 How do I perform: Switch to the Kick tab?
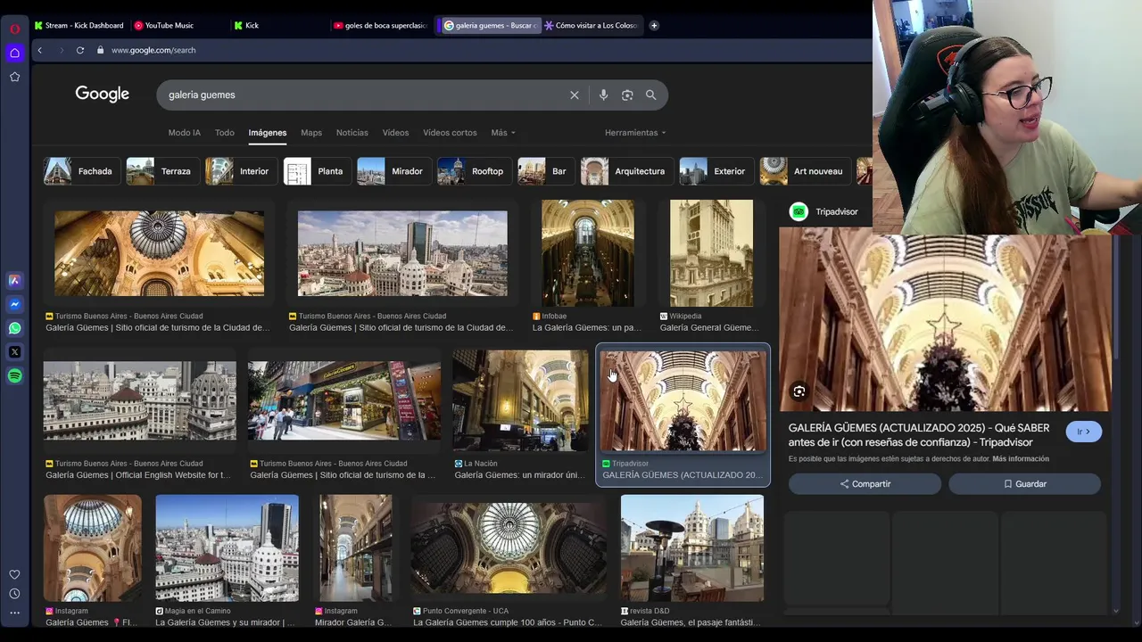[278, 26]
